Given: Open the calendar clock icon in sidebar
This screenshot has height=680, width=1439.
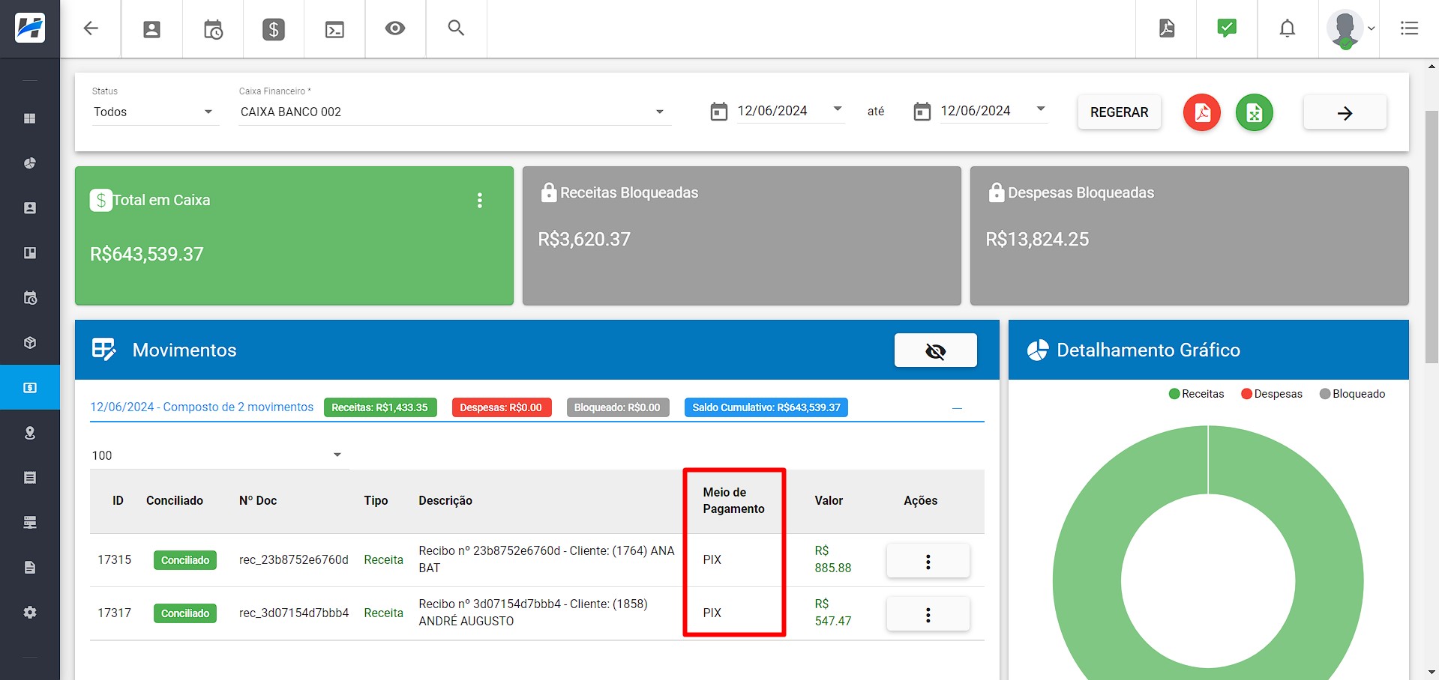Looking at the screenshot, I should pos(30,298).
